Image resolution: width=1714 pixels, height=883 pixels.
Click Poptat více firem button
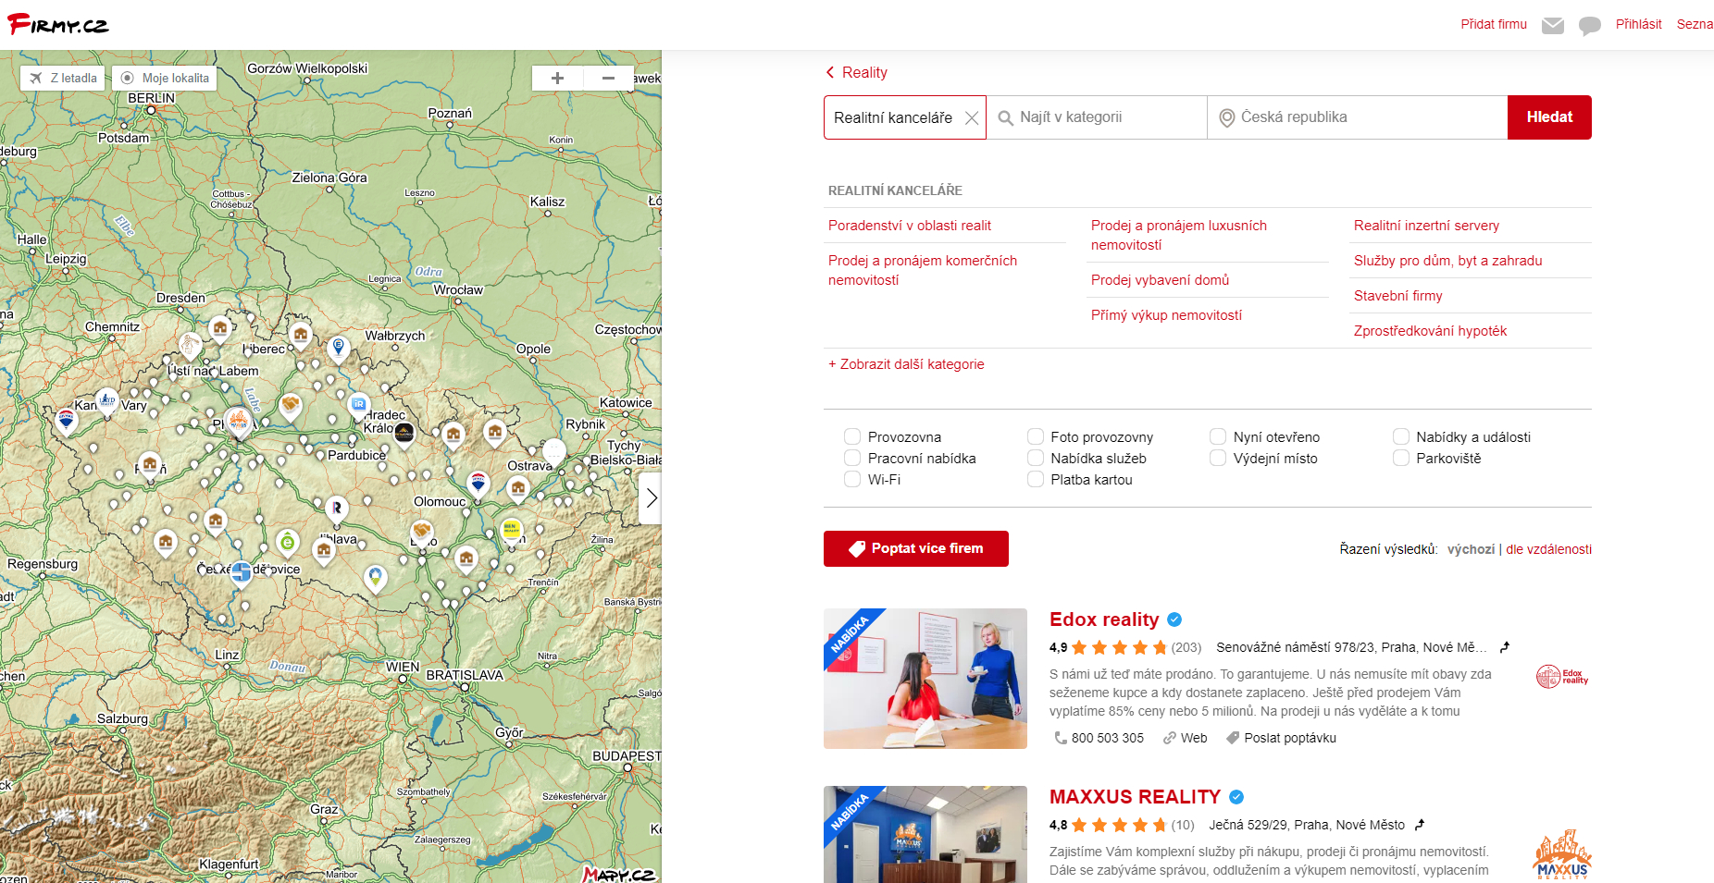coord(916,548)
